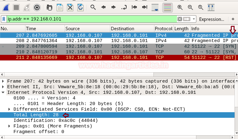Save this capture file icon
Image resolution: width=238 pixels, height=139 pixels.
60,7
